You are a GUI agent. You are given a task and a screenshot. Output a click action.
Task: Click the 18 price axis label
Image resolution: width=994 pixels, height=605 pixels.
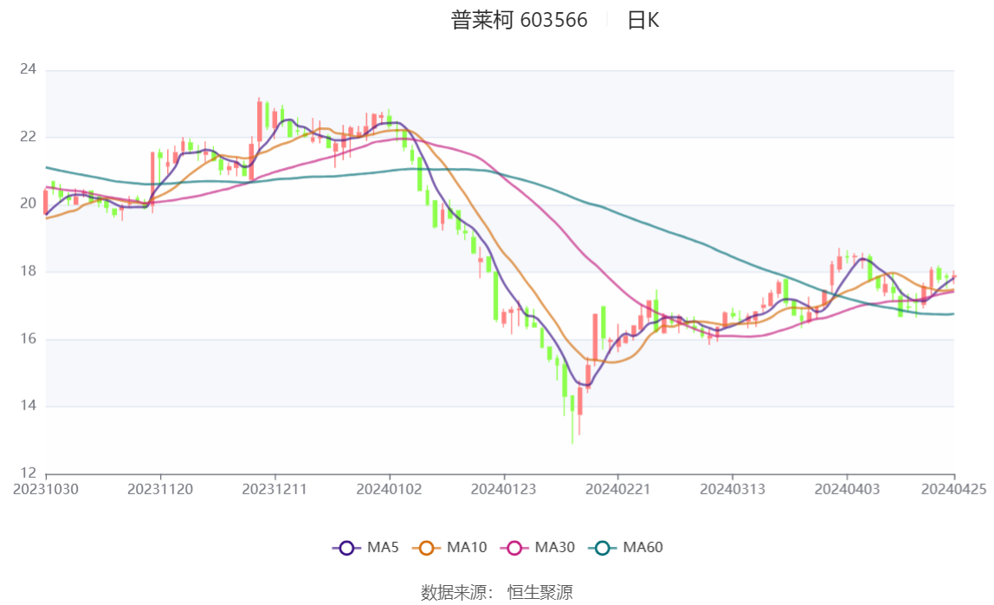(29, 271)
